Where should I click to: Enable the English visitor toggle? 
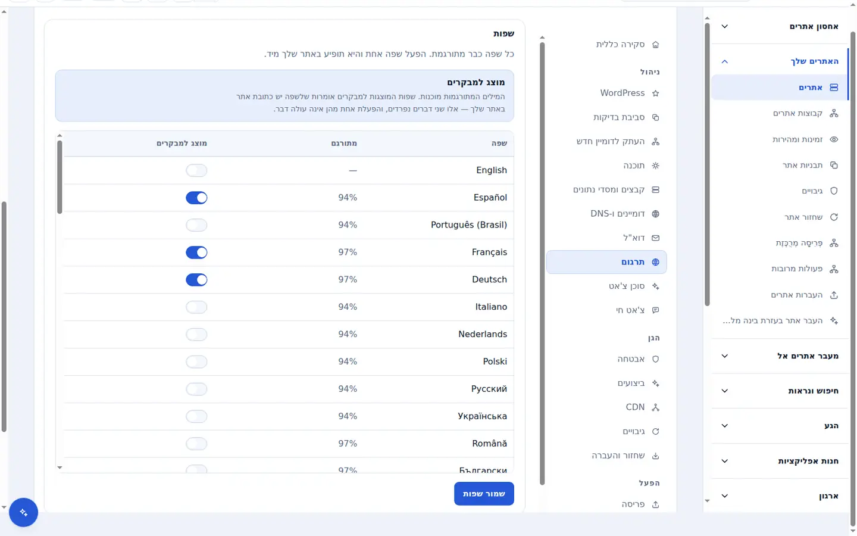pos(196,170)
